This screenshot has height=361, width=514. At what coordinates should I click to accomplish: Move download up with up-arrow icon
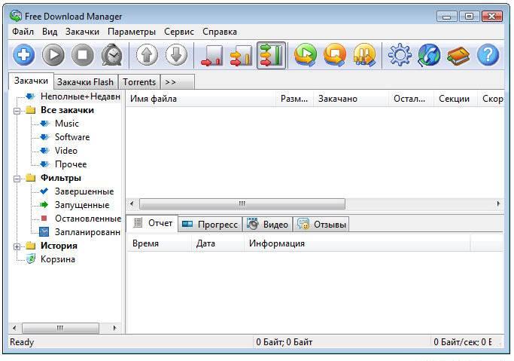point(147,54)
